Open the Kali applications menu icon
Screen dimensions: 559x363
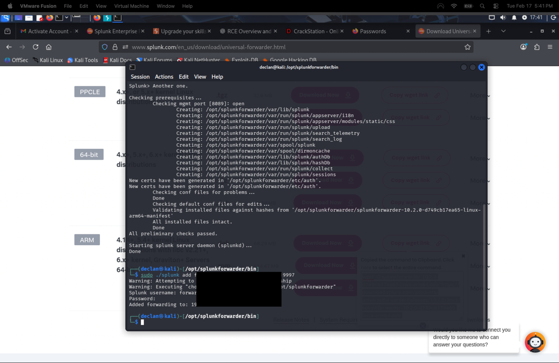[5, 18]
